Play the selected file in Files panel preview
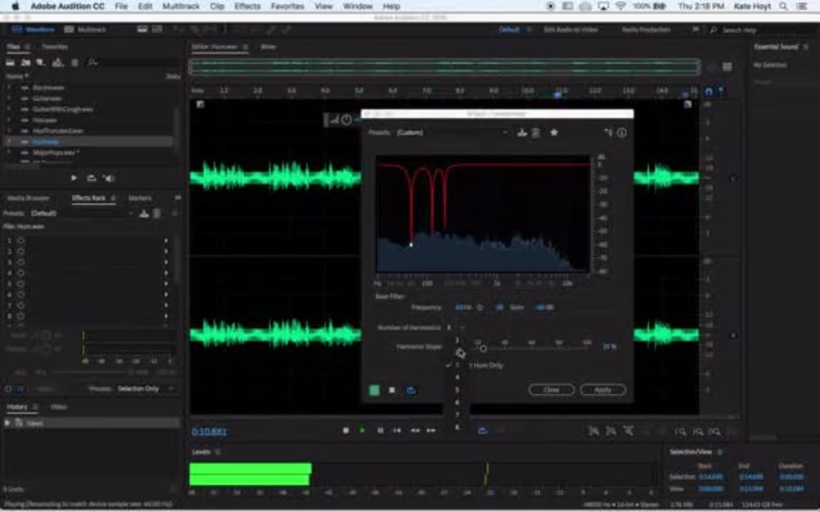The image size is (820, 512). point(74,178)
